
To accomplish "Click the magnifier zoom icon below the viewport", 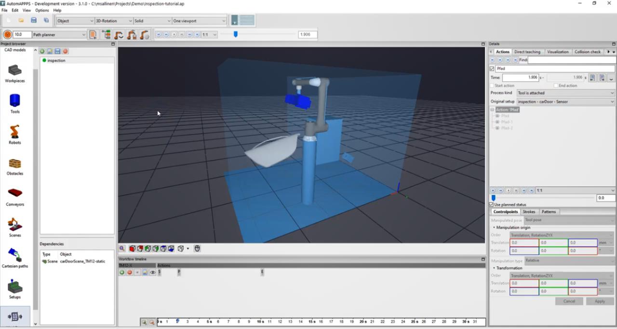I will click(x=122, y=248).
